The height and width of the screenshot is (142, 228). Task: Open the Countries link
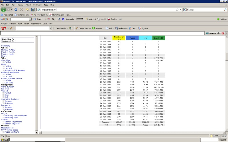pyautogui.click(x=5, y=60)
